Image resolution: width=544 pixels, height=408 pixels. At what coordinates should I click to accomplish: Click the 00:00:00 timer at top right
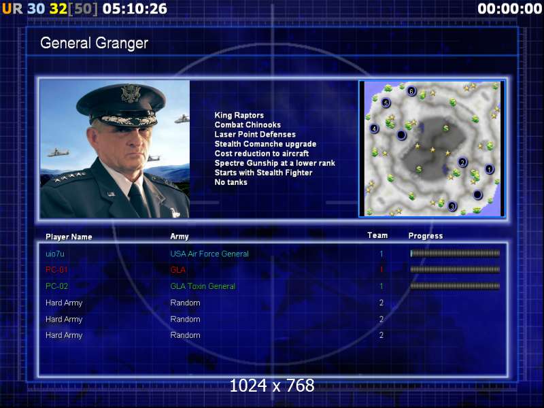coord(509,9)
